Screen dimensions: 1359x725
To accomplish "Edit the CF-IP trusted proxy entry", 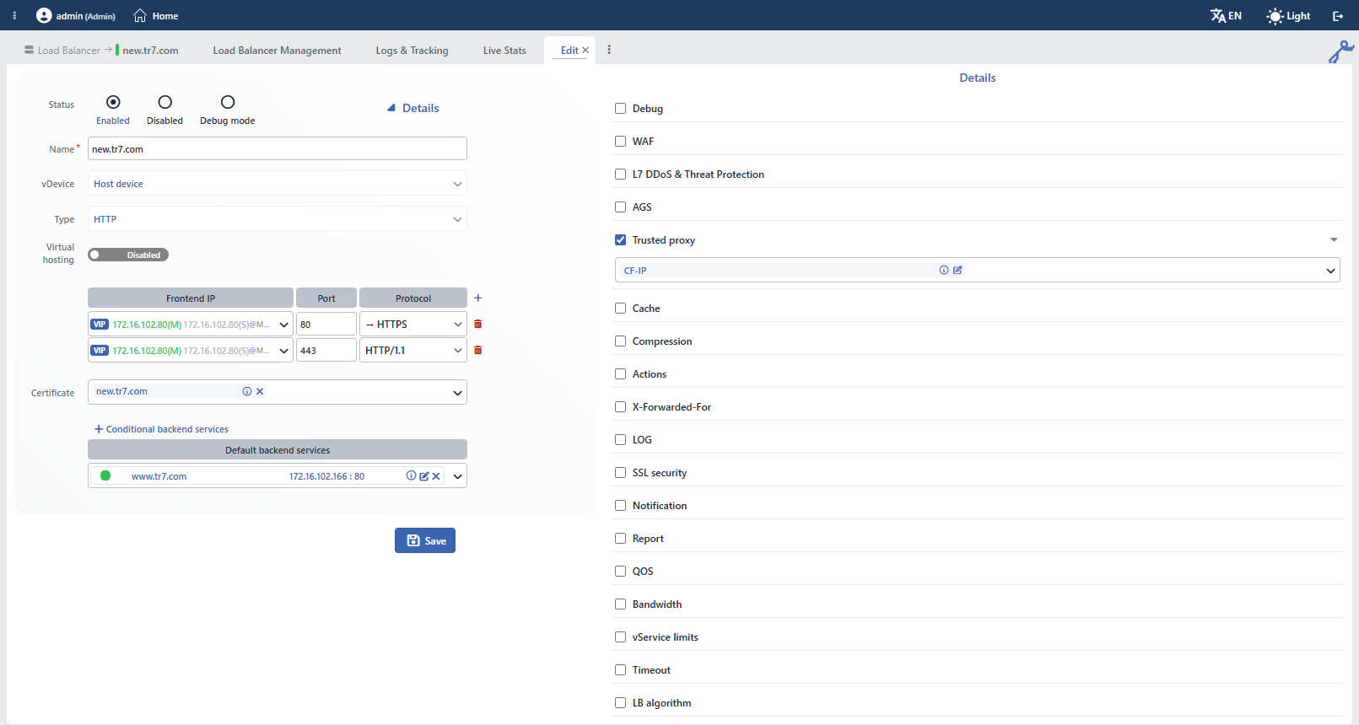I will tap(957, 270).
